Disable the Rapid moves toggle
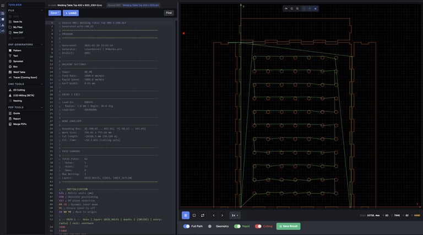Viewport: 423px width, 235px height. tap(237, 226)
